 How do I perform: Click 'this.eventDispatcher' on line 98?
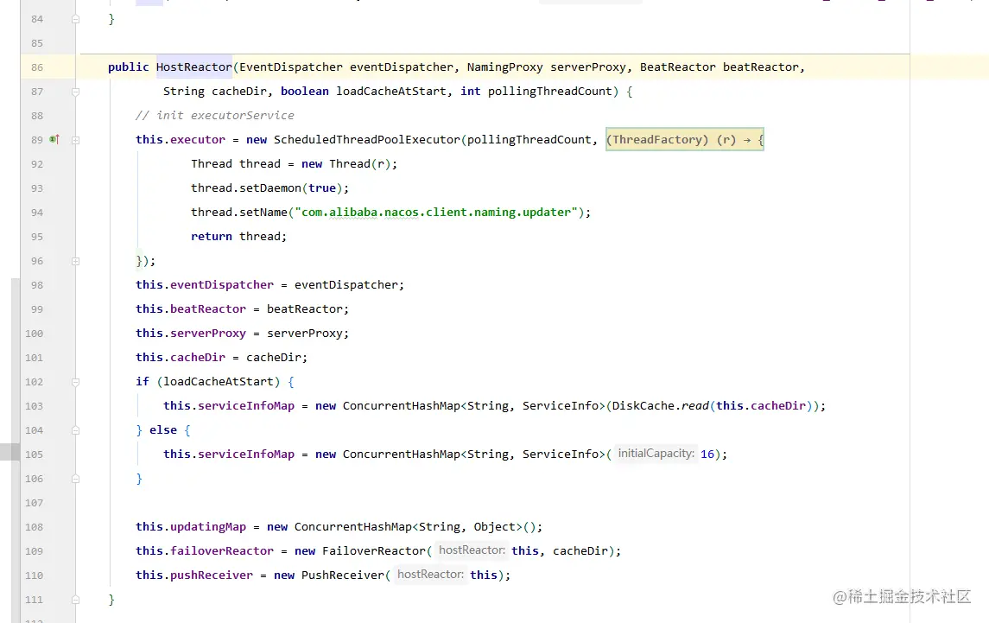205,284
